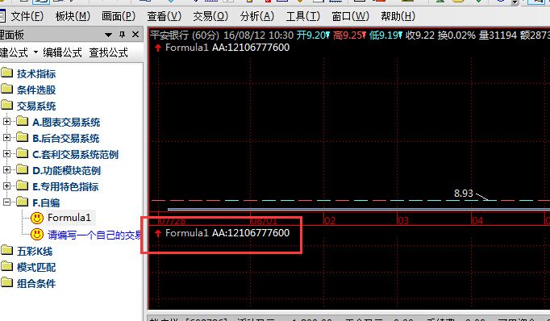This screenshot has height=321, width=550.
Task: Pin the management panel
Action: 122,35
